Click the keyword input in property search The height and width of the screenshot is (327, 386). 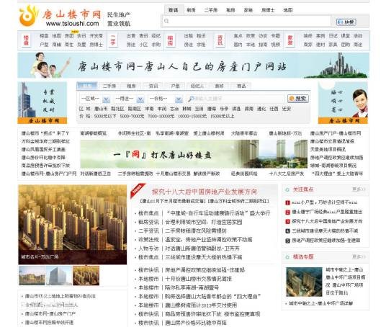[235, 99]
